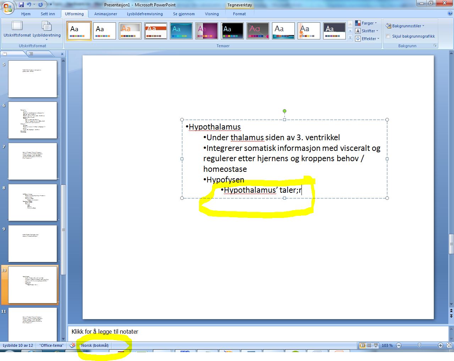Open the Se gjennom tab
This screenshot has width=454, height=361.
pyautogui.click(x=184, y=14)
